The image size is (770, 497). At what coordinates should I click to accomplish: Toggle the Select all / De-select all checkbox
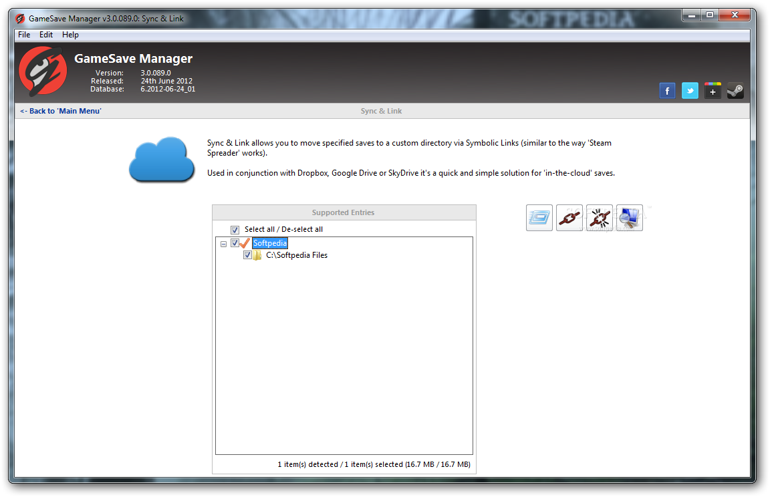235,230
